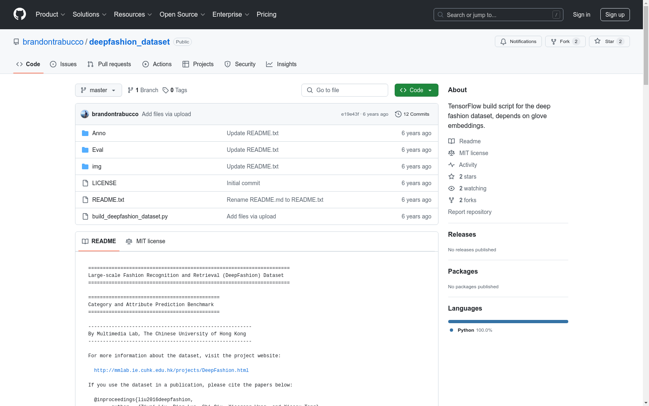The width and height of the screenshot is (649, 406).
Task: Click the scales icon beside MIT license
Action: point(451,153)
